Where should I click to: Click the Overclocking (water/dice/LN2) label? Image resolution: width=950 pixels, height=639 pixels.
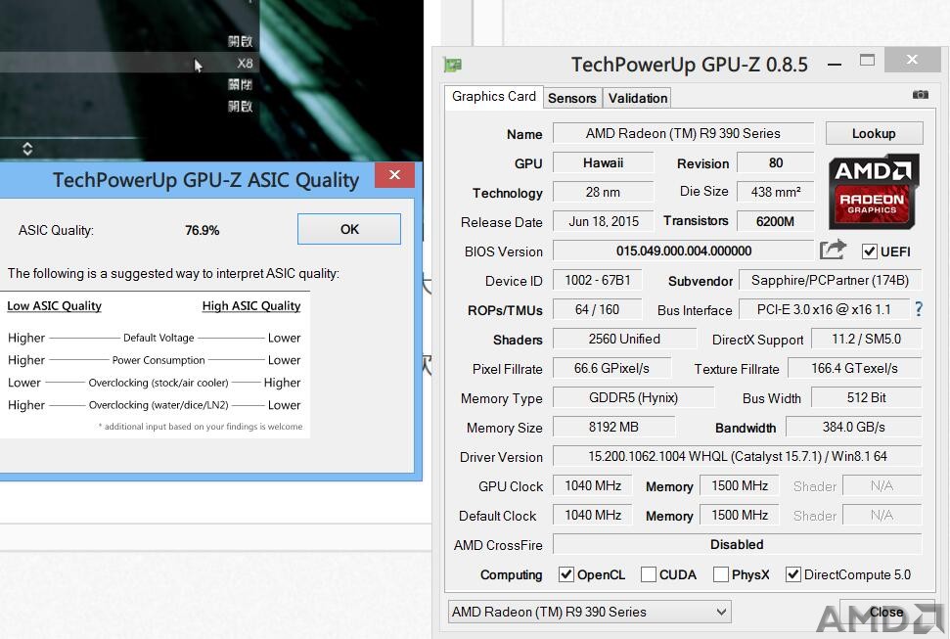pyautogui.click(x=158, y=405)
